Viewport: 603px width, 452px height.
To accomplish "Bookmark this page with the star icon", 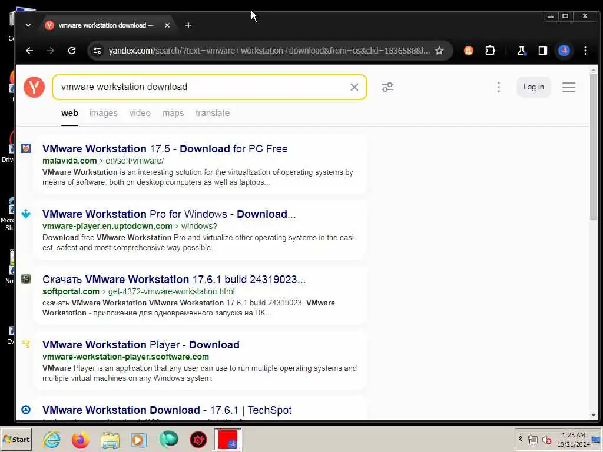I will [x=439, y=51].
